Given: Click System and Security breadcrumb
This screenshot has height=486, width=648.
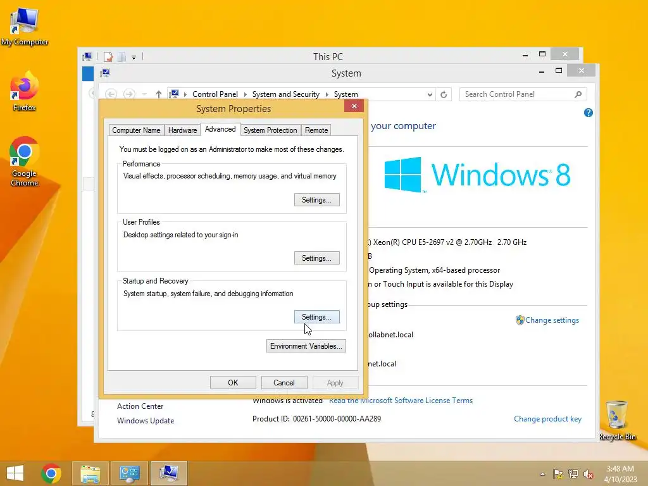Looking at the screenshot, I should coord(286,94).
